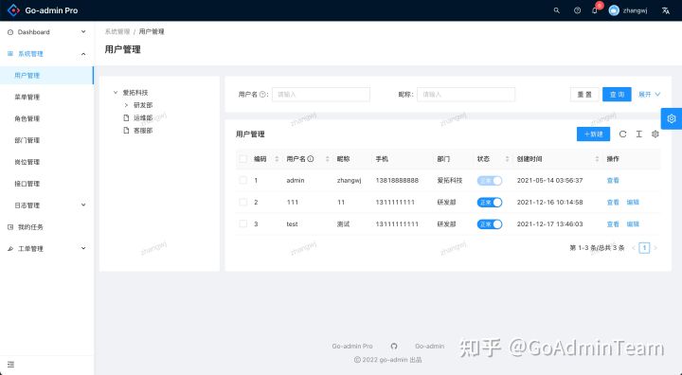Toggle status switch for test user
This screenshot has height=375, width=682.
tap(490, 224)
